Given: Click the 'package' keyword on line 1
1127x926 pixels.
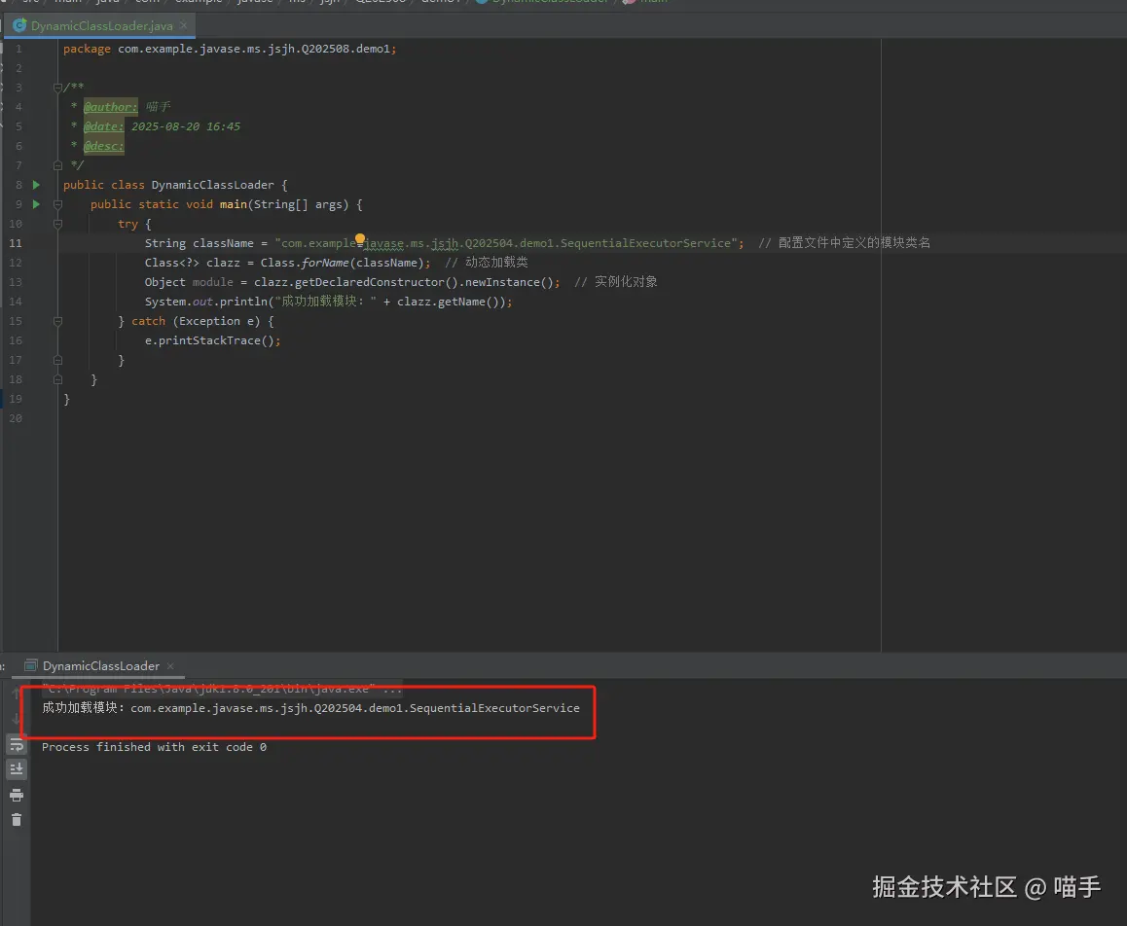Looking at the screenshot, I should [x=87, y=49].
